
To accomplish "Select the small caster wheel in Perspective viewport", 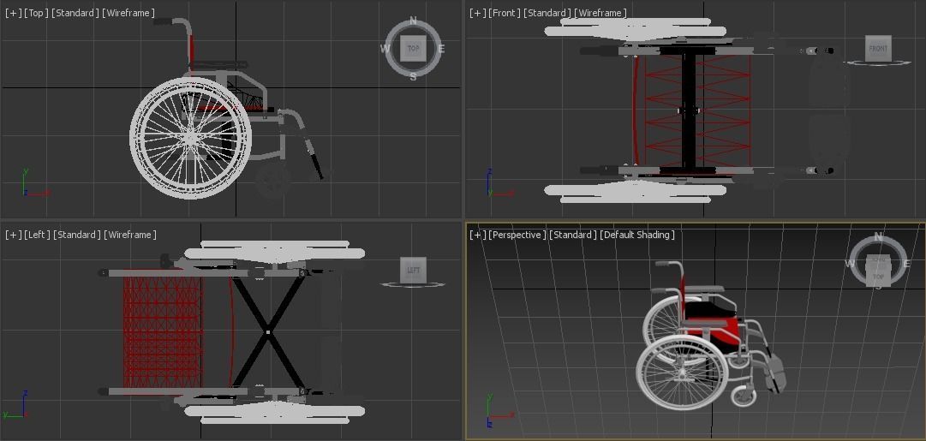I will tap(744, 395).
